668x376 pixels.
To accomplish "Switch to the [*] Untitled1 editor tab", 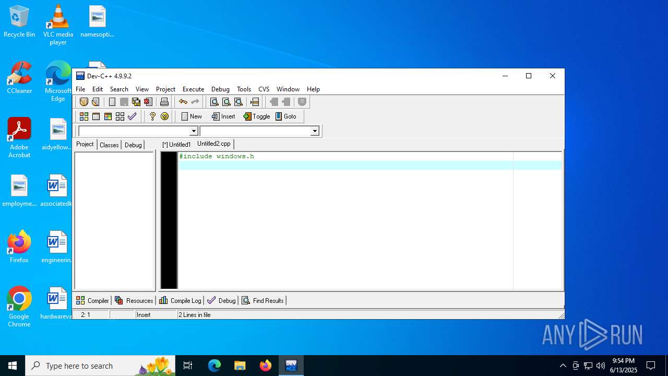I will (176, 145).
